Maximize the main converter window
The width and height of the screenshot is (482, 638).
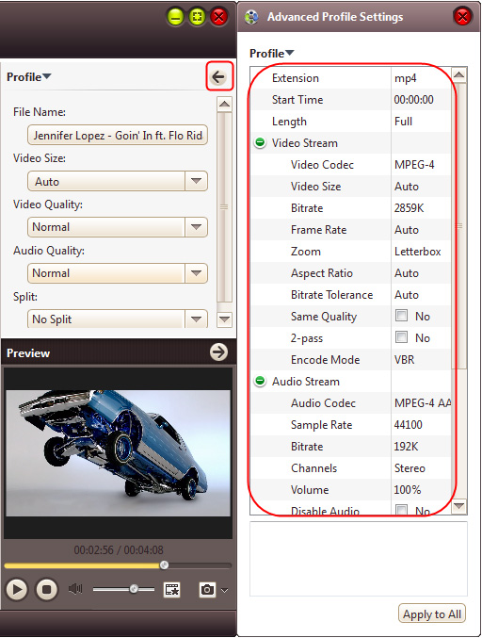click(x=197, y=17)
